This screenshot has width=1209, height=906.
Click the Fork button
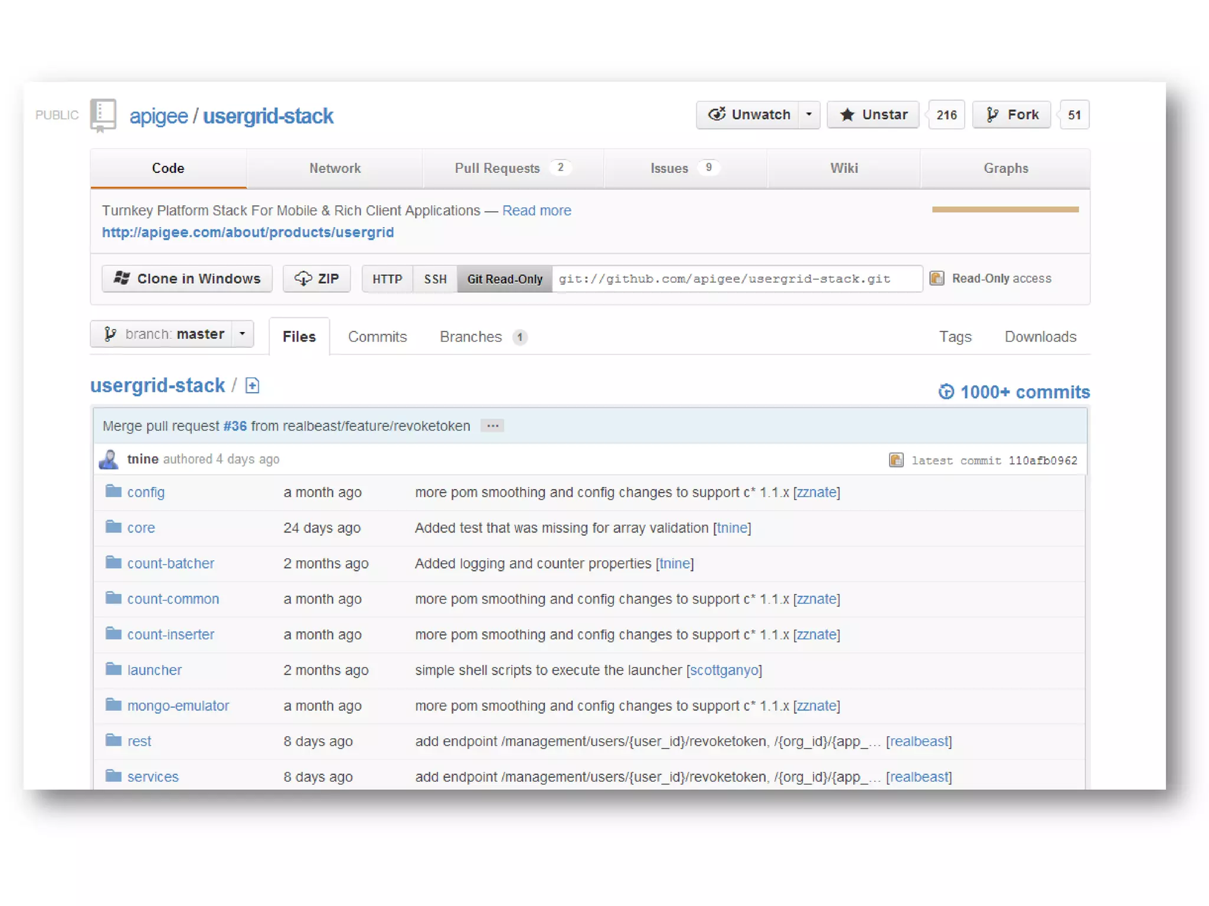coord(1011,114)
